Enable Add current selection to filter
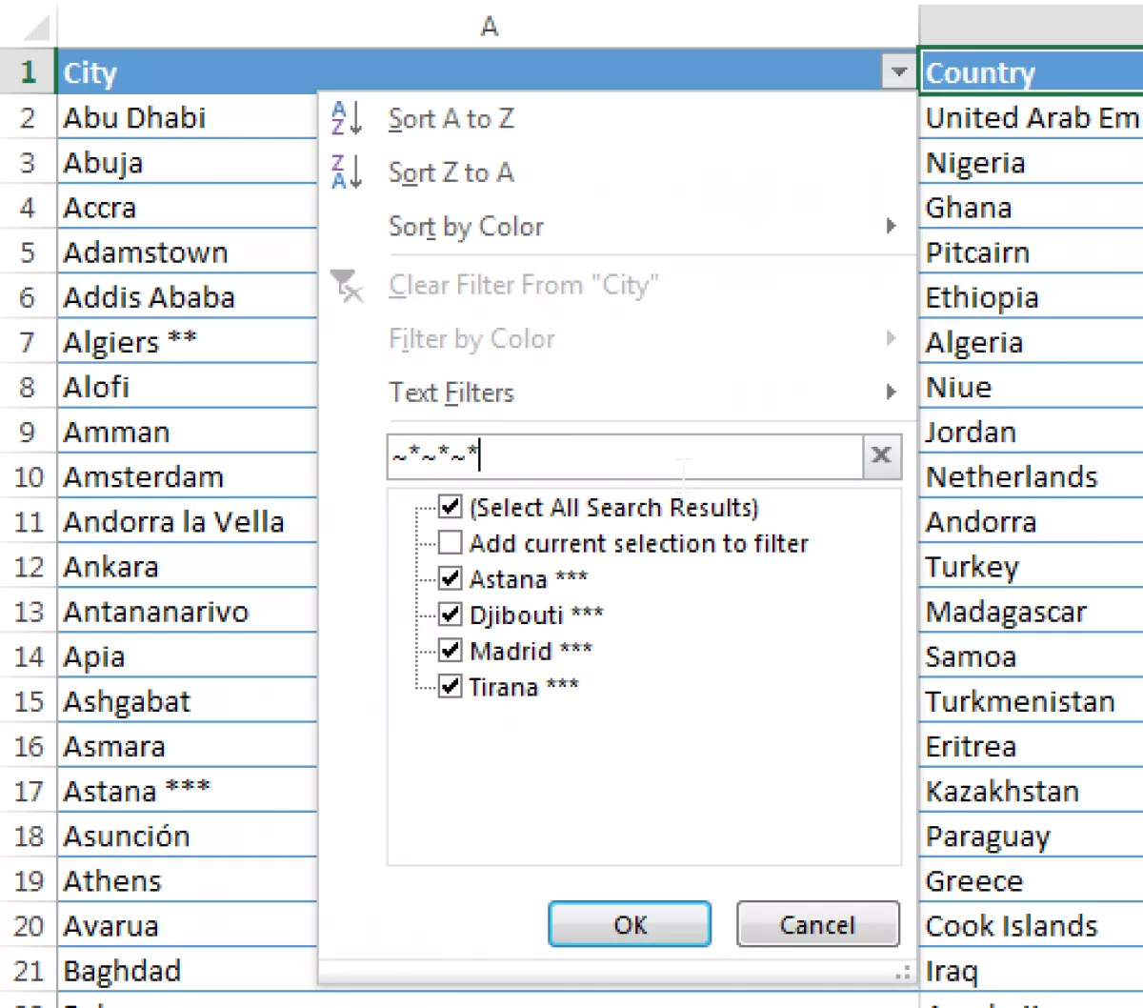 451,543
